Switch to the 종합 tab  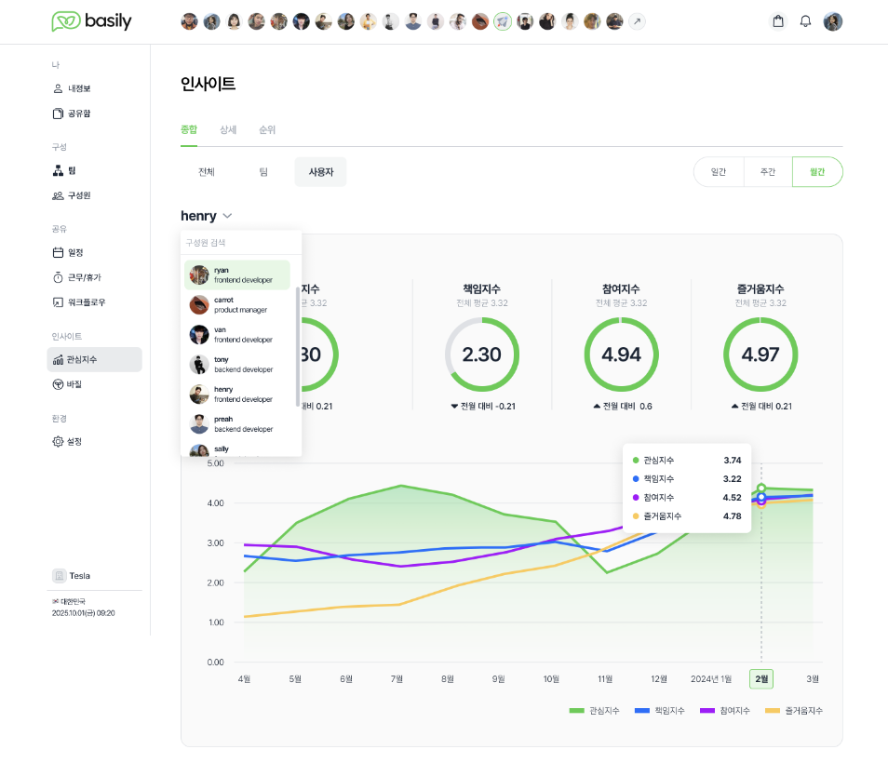(189, 130)
